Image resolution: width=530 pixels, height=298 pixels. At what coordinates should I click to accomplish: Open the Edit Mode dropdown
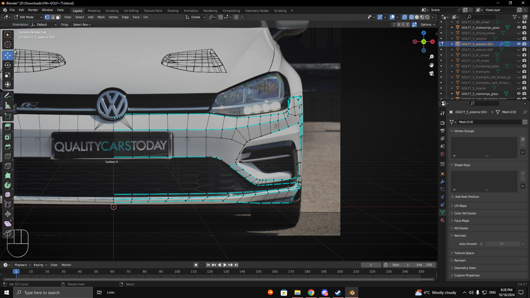pyautogui.click(x=28, y=17)
